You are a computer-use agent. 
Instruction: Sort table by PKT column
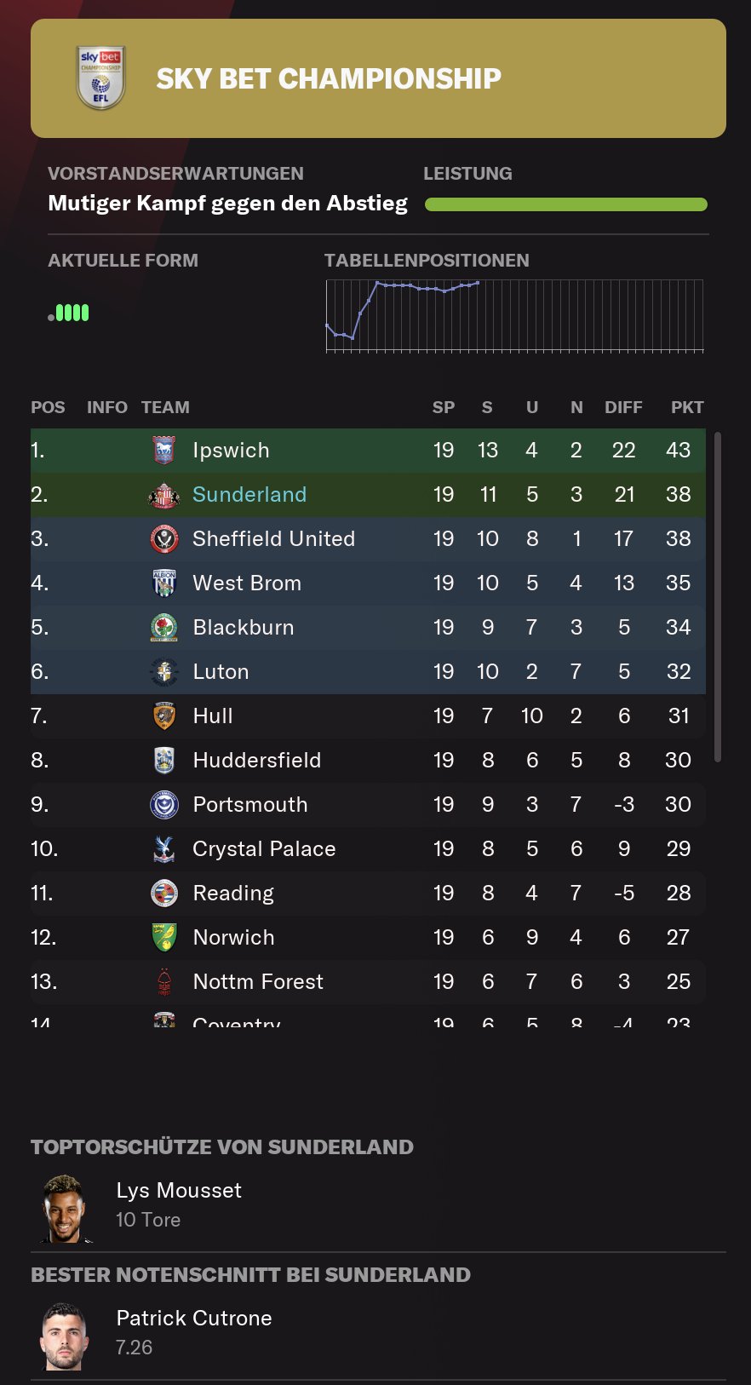coord(686,407)
